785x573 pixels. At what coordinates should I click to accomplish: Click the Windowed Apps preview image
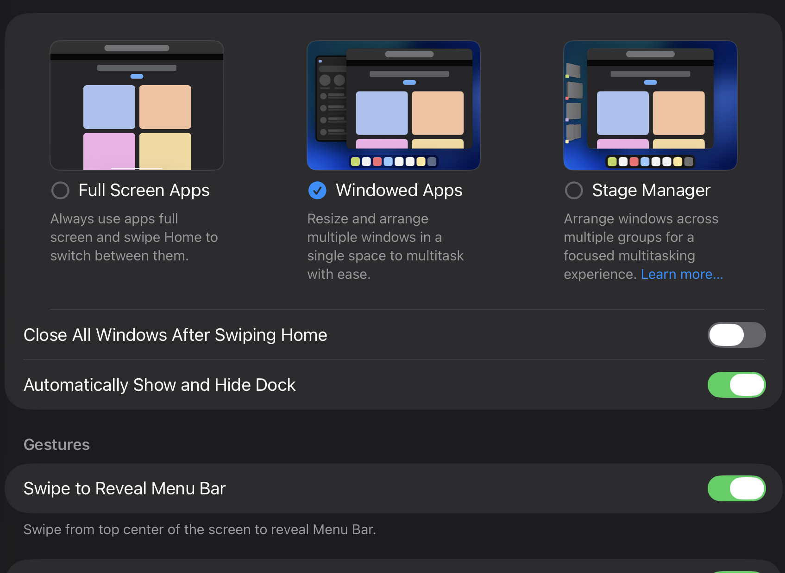394,105
